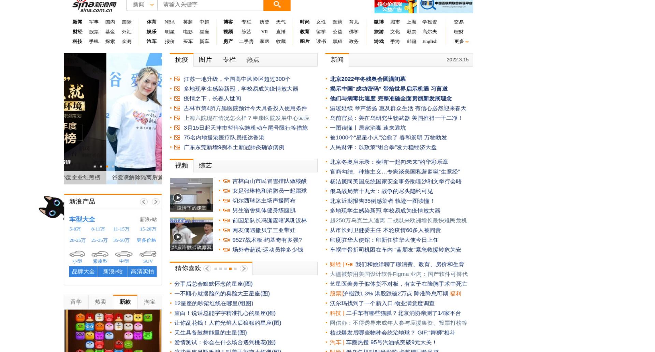Image resolution: width=655 pixels, height=352 pixels.
Task: Click the 高清实拍 blue button
Action: point(142,272)
